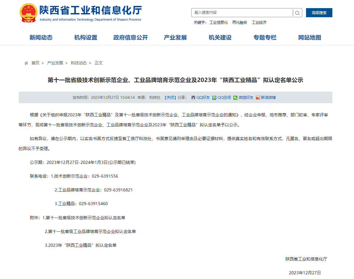The width and height of the screenshot is (354, 279).
Task: Click the article headline text
Action: [175, 80]
